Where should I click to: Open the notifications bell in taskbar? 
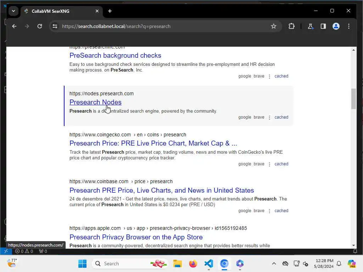(x=339, y=263)
